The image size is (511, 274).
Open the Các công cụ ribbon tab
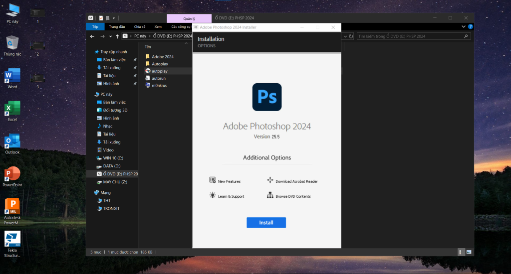181,27
